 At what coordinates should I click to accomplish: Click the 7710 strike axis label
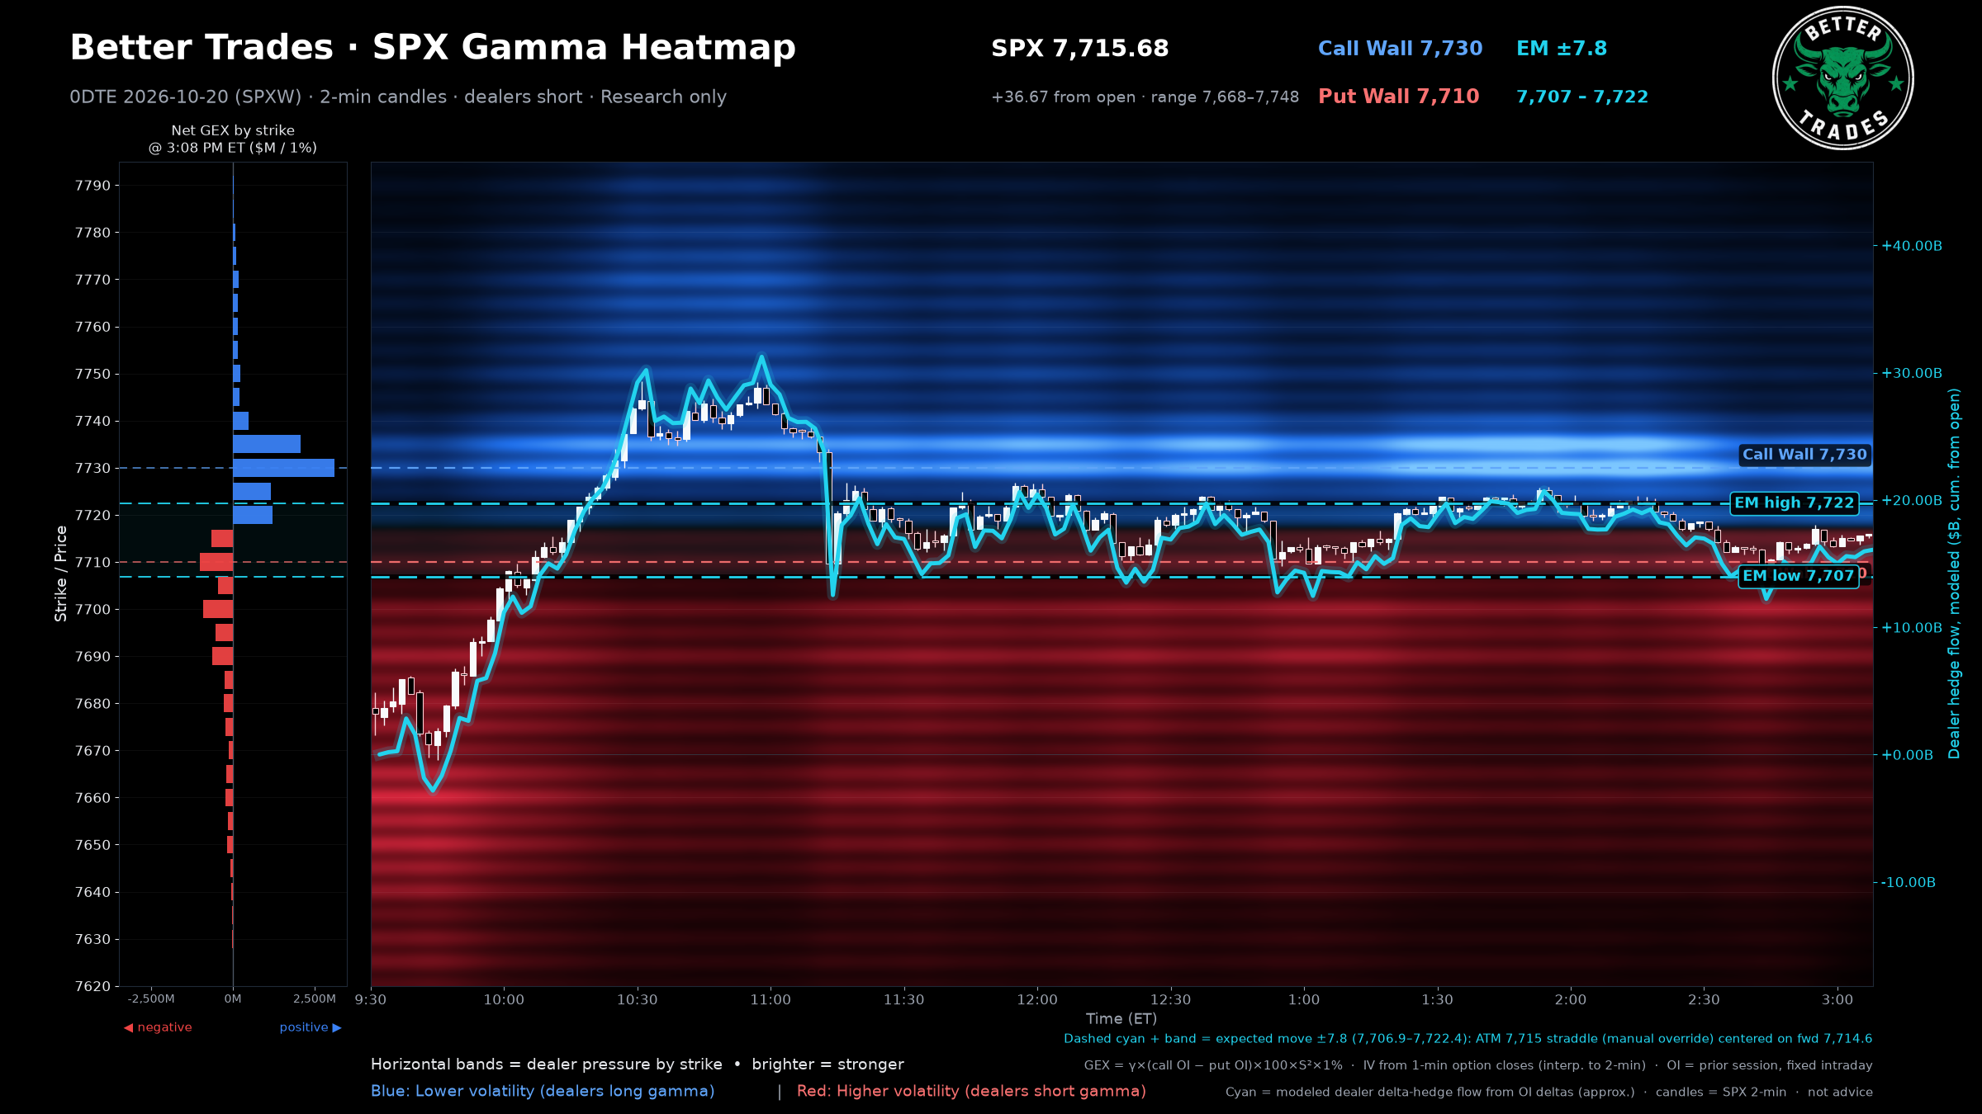[92, 563]
